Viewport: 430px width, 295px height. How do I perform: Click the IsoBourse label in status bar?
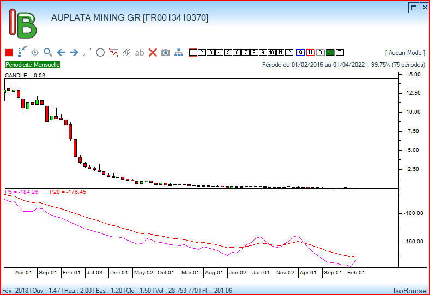[410, 291]
